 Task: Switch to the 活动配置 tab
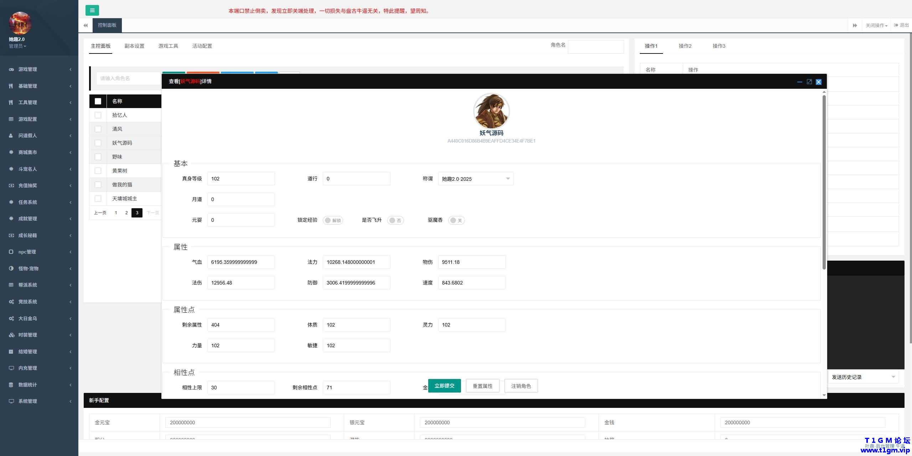click(x=202, y=46)
